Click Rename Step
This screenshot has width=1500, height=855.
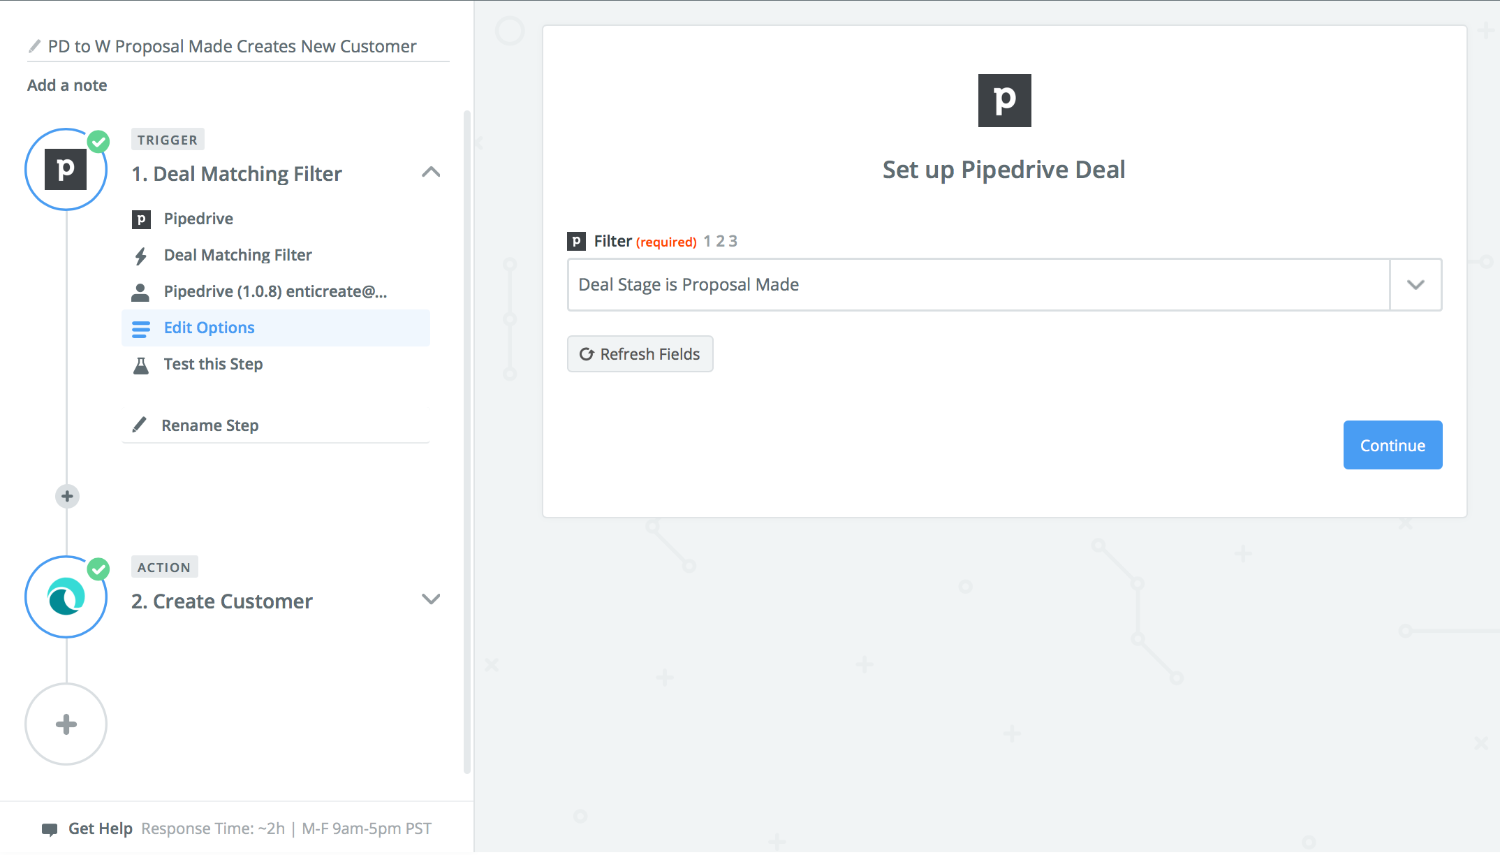coord(209,425)
